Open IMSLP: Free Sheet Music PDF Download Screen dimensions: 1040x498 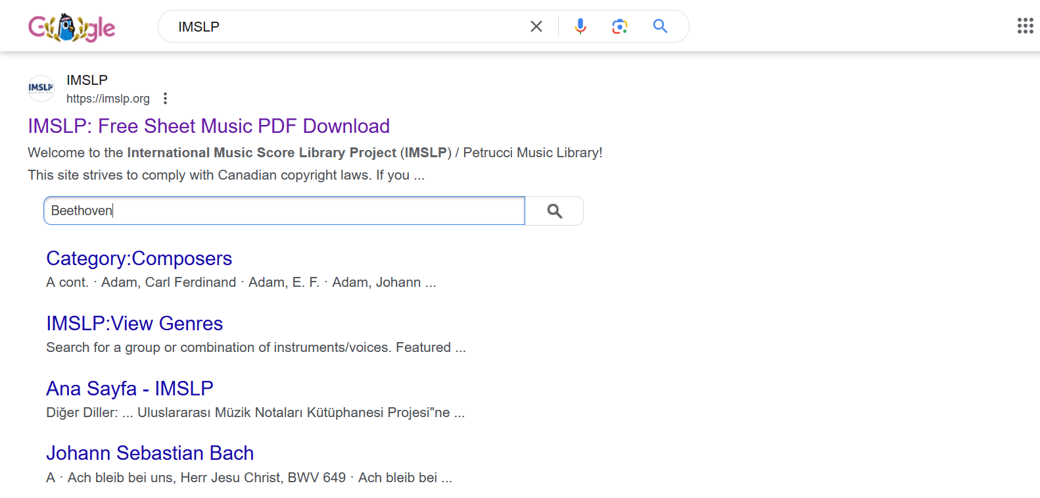[208, 126]
